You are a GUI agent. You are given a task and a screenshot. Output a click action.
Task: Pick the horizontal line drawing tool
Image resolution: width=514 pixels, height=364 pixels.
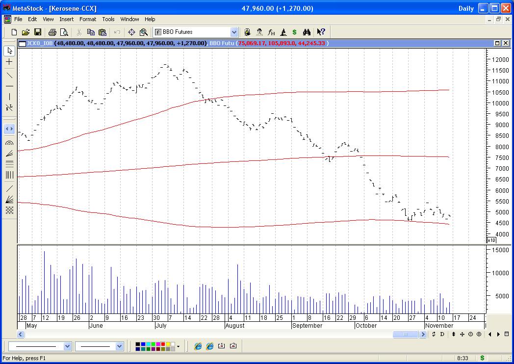coord(9,86)
